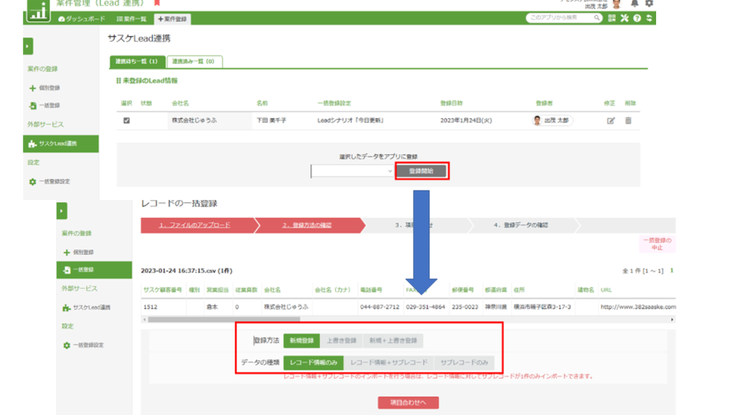Open the app selection dropdown beside 登録開始

(353, 171)
